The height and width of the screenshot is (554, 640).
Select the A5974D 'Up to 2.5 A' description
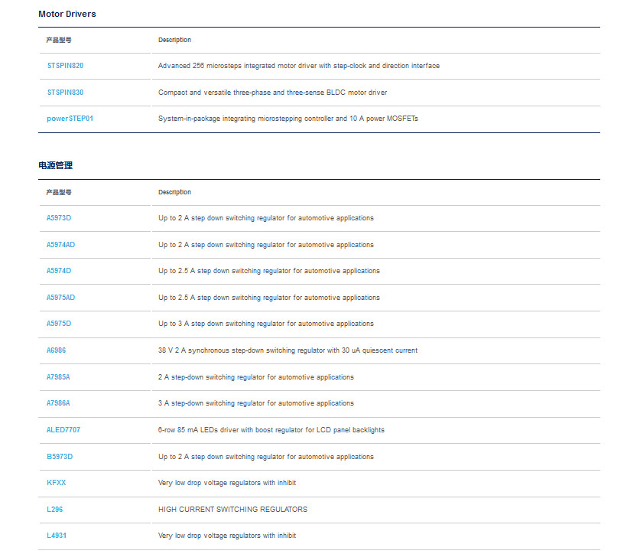pyautogui.click(x=269, y=271)
